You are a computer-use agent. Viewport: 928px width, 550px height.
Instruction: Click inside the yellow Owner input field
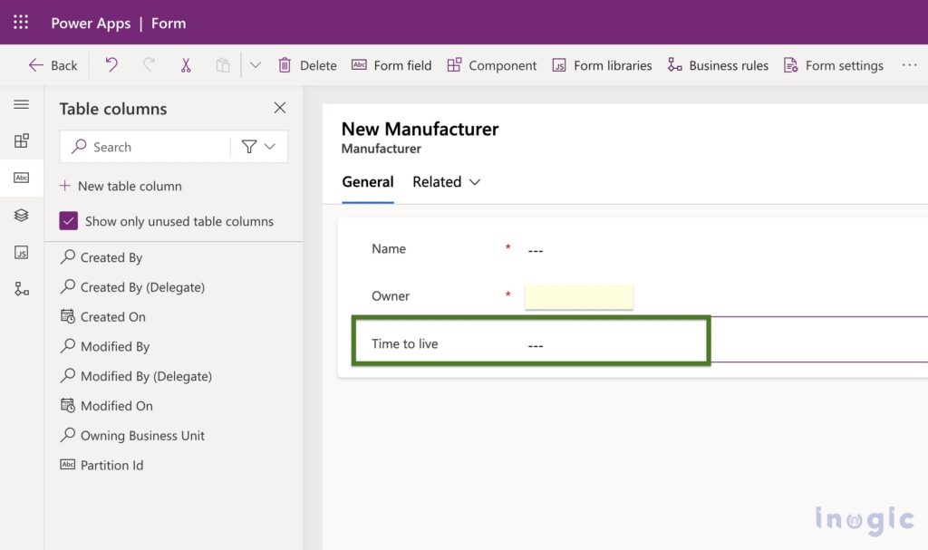pos(578,296)
